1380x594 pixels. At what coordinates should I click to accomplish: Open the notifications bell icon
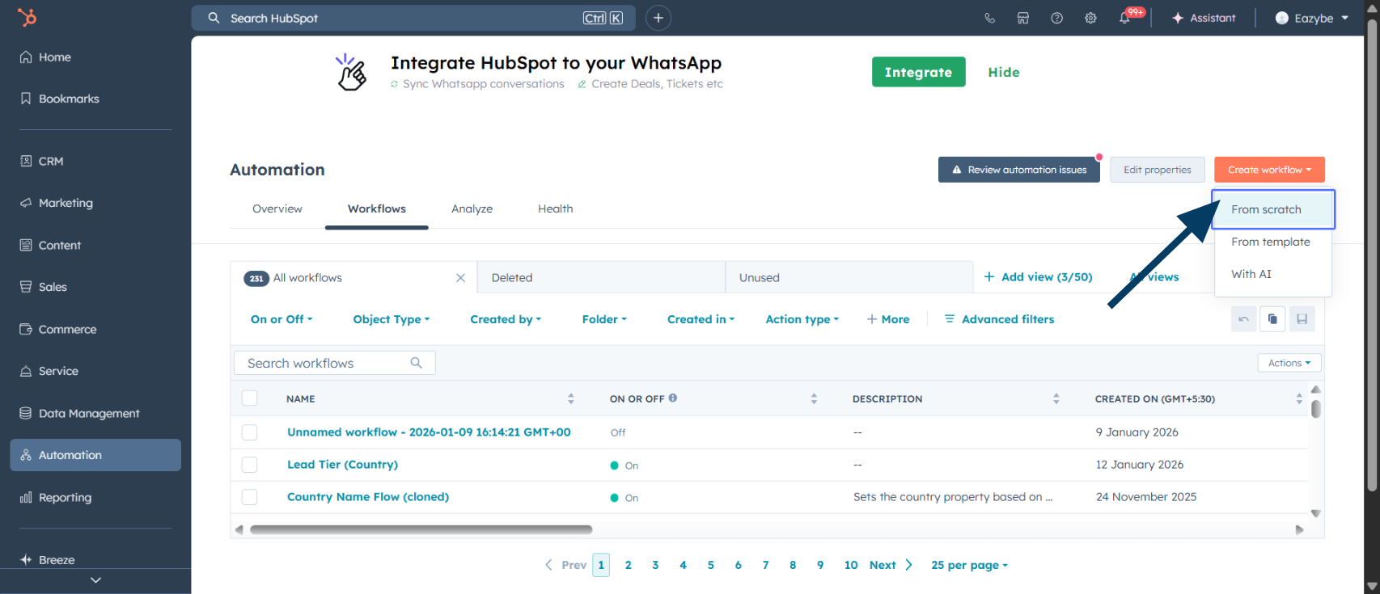point(1124,18)
